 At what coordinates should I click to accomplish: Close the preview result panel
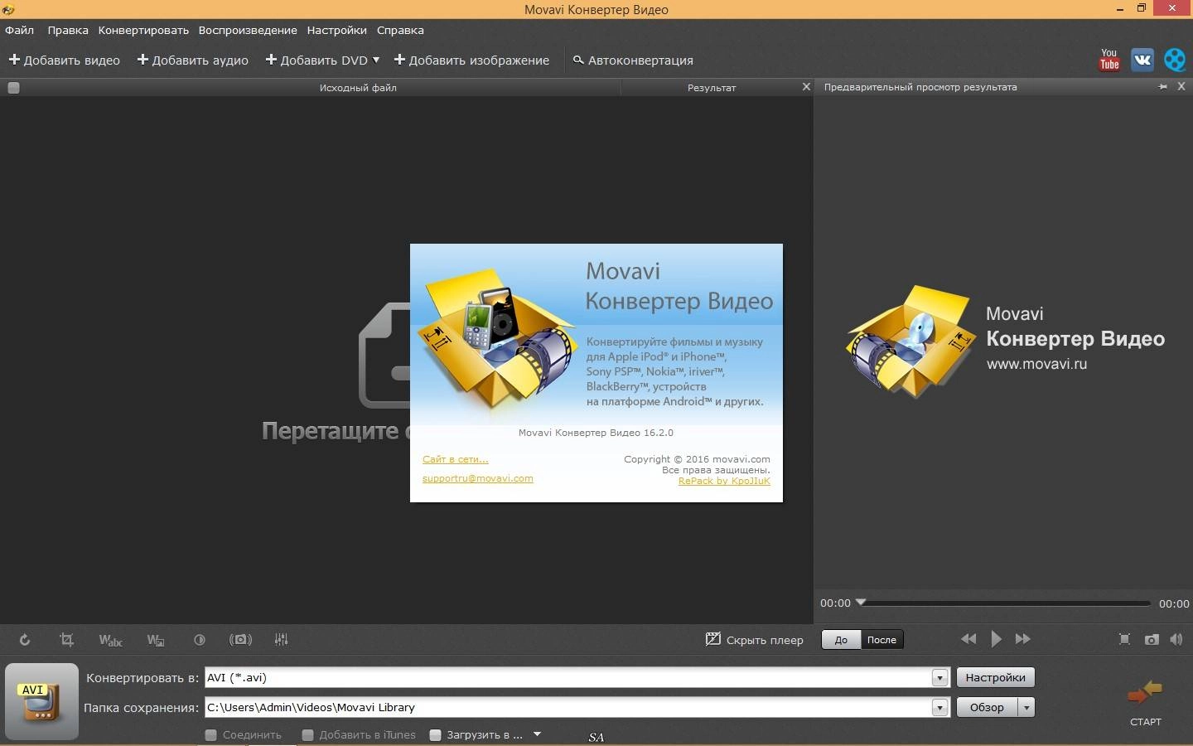coord(1181,86)
